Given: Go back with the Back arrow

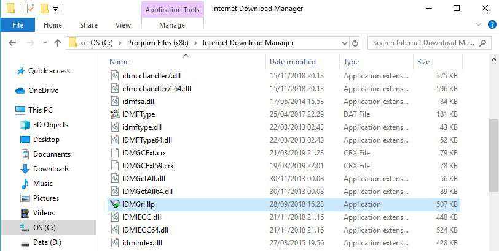Looking at the screenshot, I should point(12,43).
